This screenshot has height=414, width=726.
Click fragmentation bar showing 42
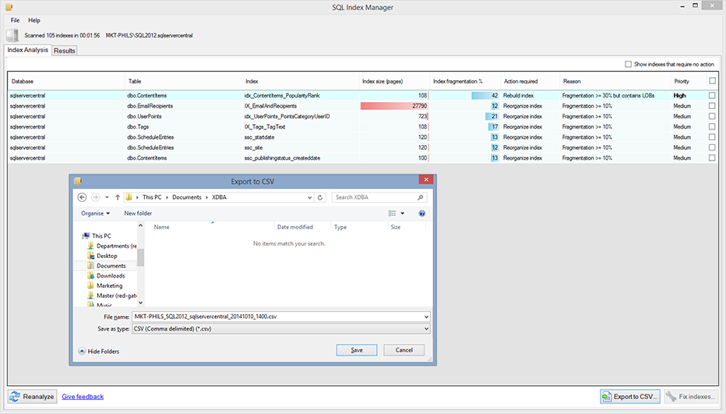click(485, 95)
